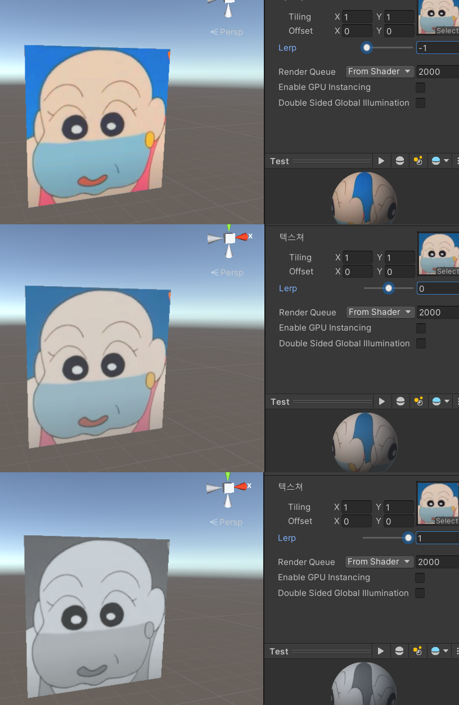The height and width of the screenshot is (705, 459).
Task: Click grayscale material preview sphere, Lerp 1 inspector
Action: tap(363, 684)
